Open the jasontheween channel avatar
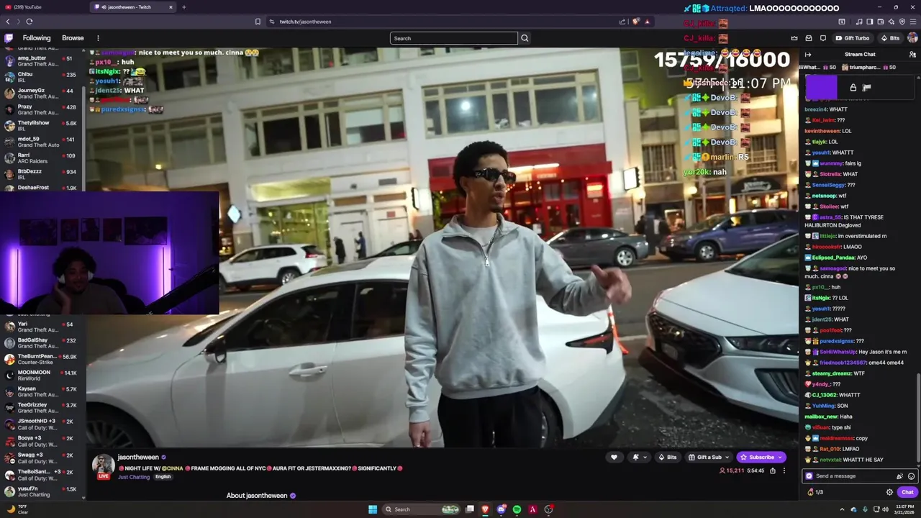921x518 pixels. click(x=103, y=464)
